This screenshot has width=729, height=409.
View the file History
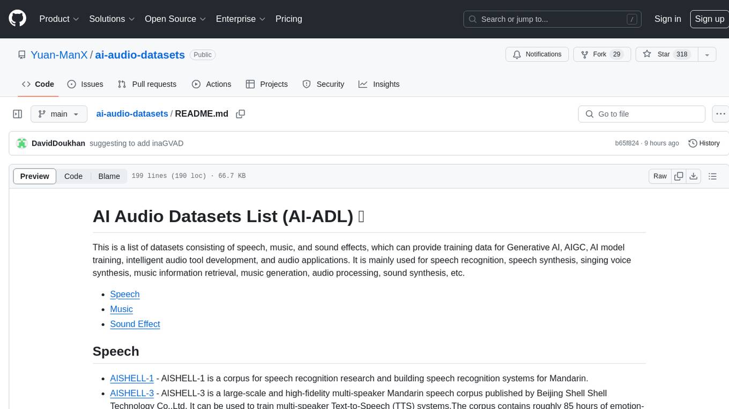[704, 143]
